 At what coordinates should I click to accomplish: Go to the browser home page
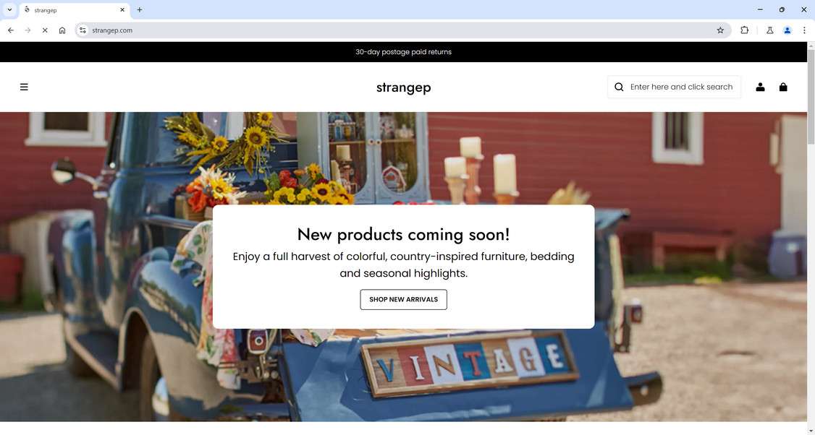(x=62, y=30)
